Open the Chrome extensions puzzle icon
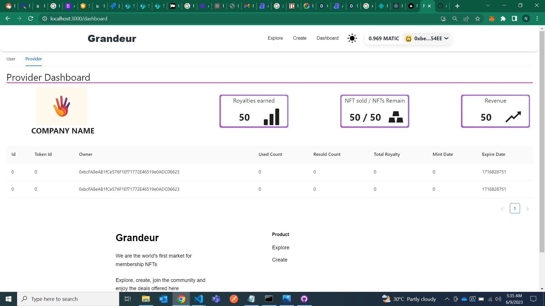This screenshot has width=545, height=306. click(503, 19)
